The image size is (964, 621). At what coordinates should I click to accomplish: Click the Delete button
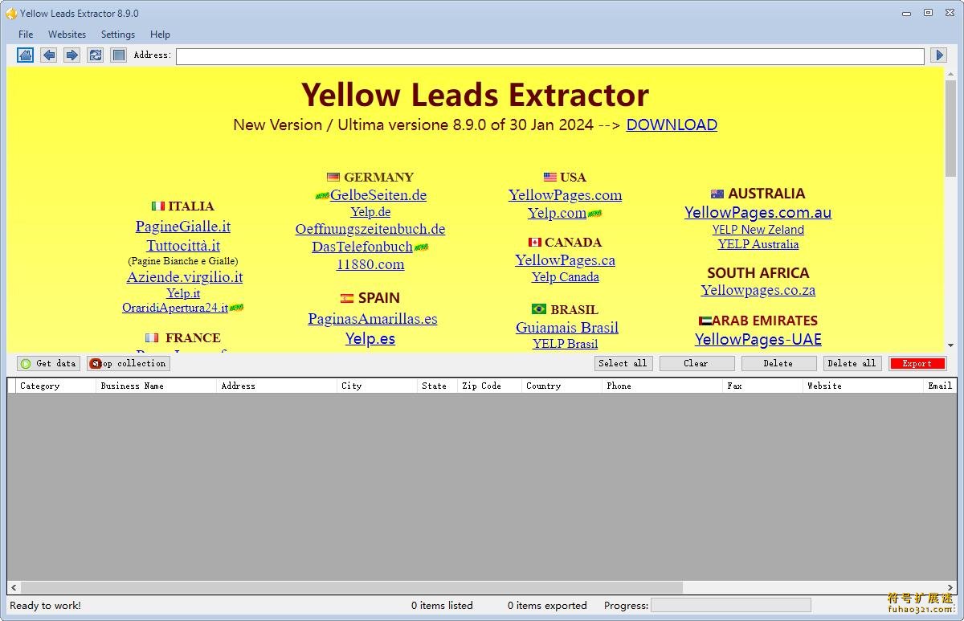(778, 363)
